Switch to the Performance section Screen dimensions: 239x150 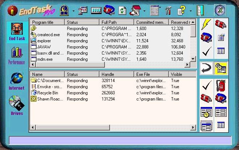coord(17,56)
